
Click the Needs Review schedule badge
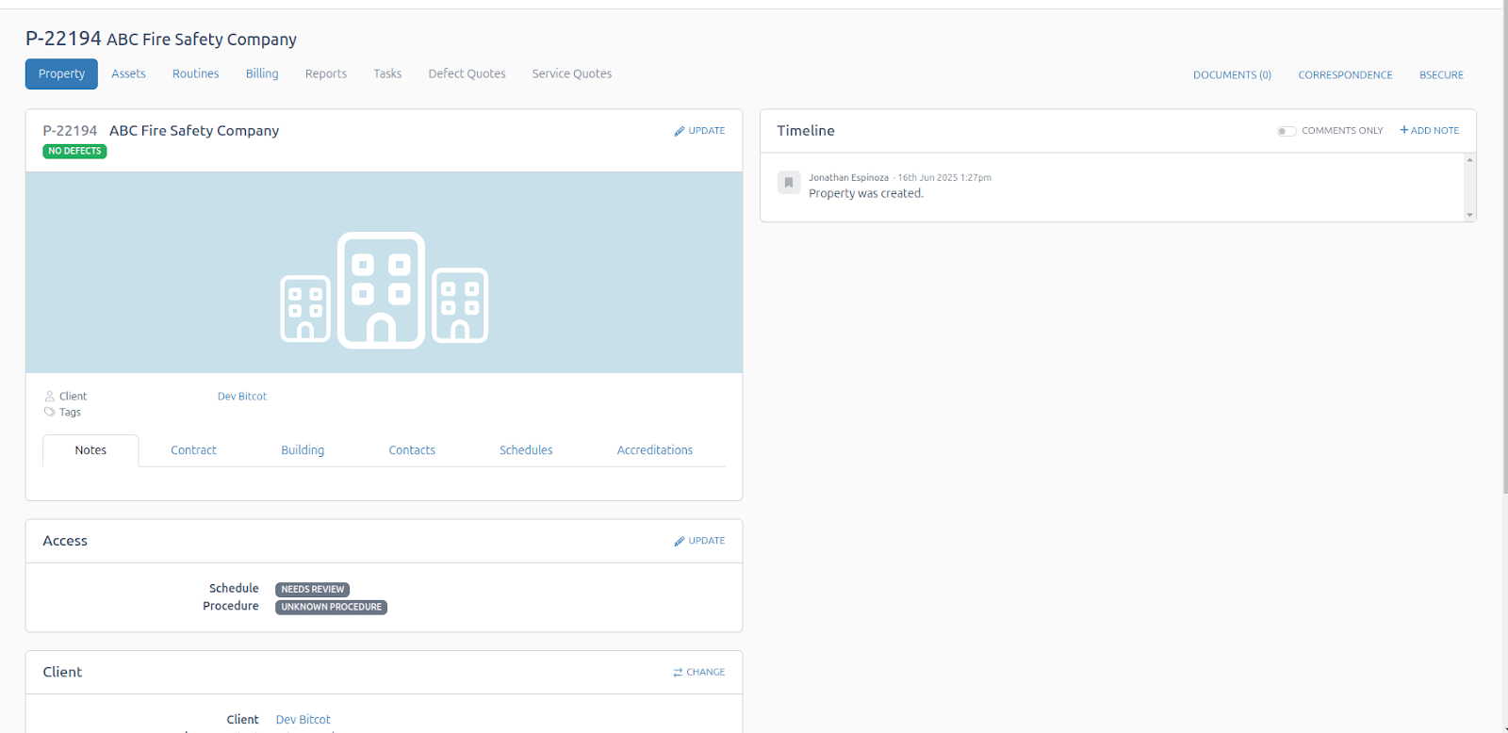click(312, 590)
